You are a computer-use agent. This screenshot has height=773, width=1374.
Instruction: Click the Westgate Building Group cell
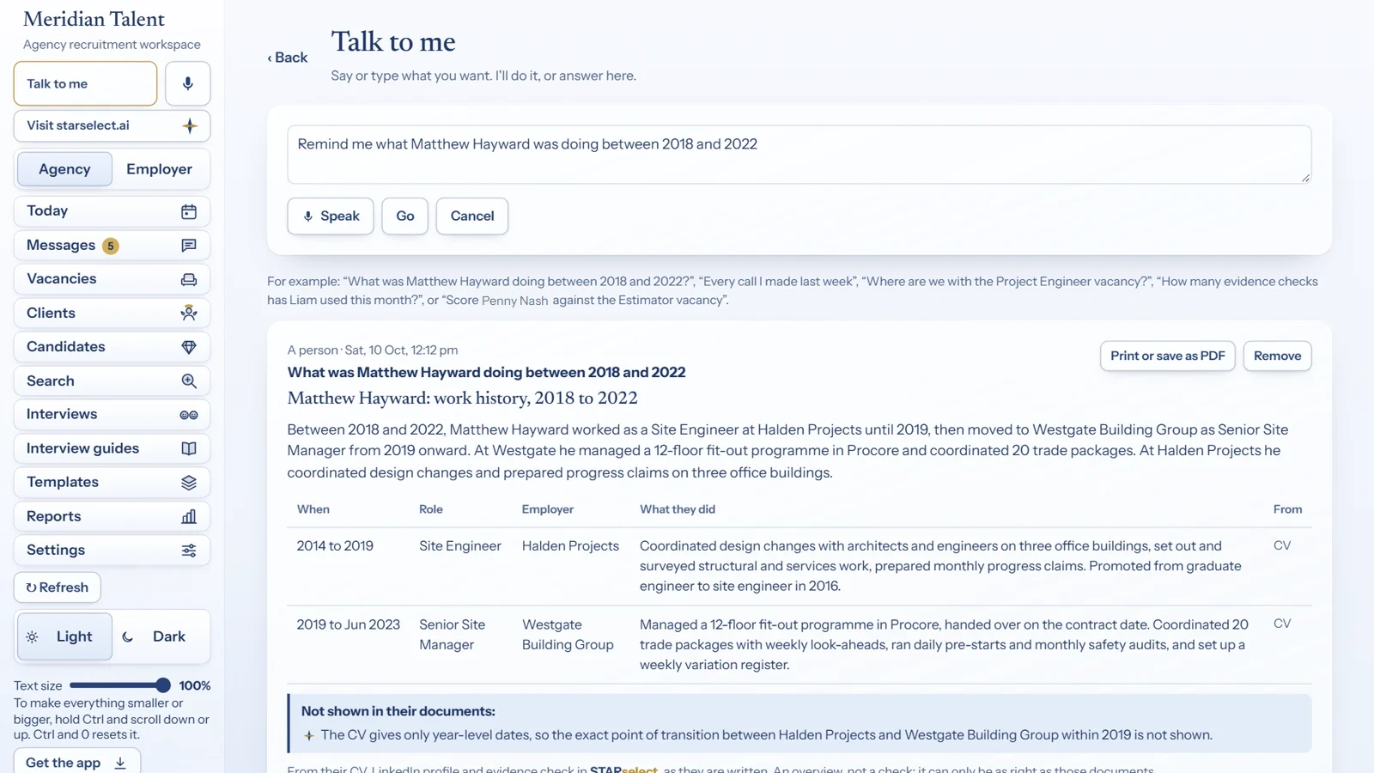pos(568,635)
